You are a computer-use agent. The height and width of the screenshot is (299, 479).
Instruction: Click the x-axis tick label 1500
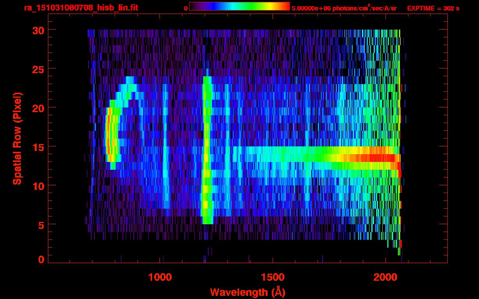point(272,277)
